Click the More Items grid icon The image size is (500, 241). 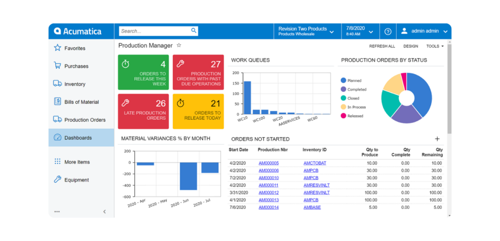[58, 161]
